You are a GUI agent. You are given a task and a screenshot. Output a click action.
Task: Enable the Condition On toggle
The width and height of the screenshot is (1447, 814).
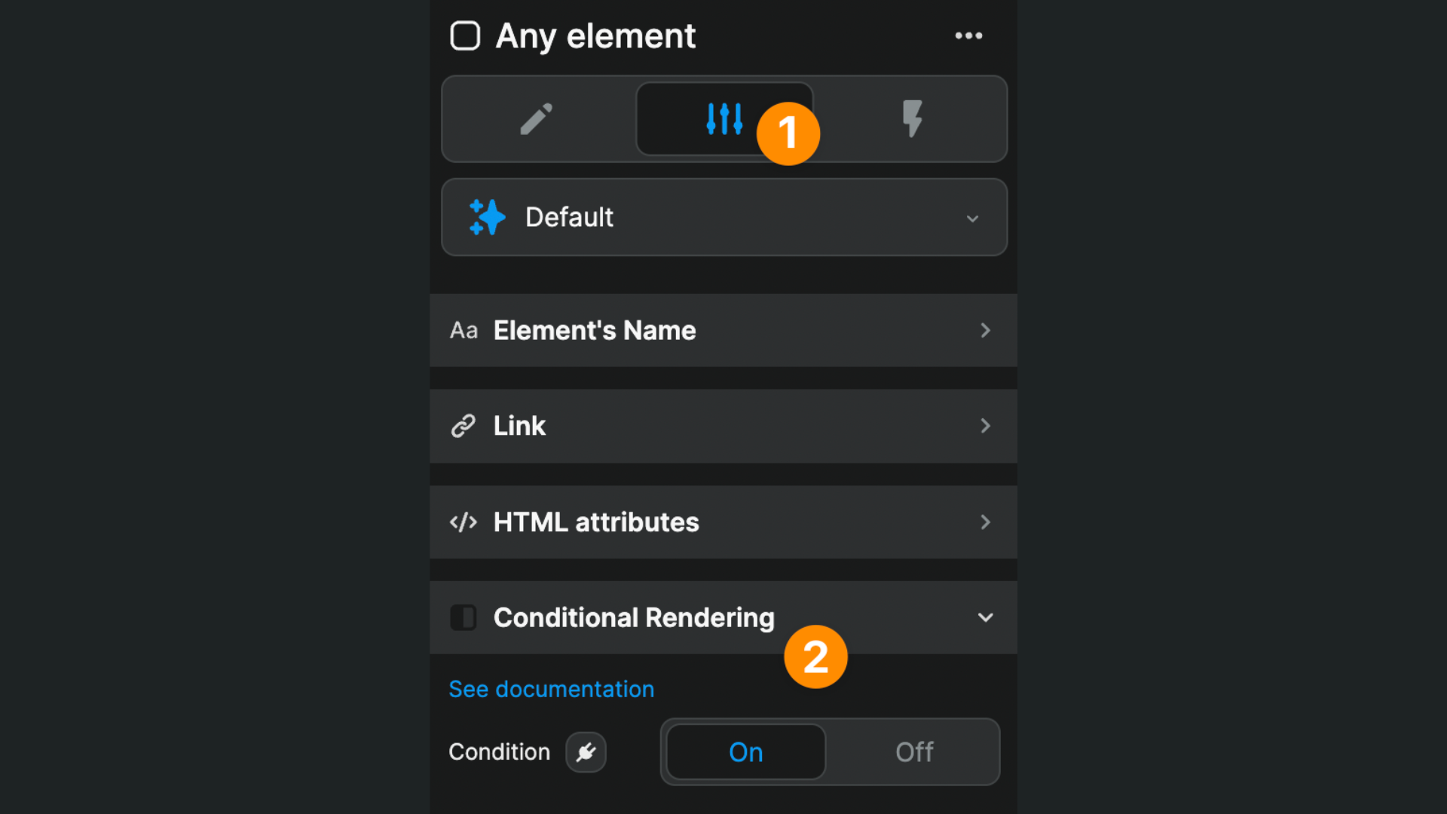pyautogui.click(x=745, y=751)
